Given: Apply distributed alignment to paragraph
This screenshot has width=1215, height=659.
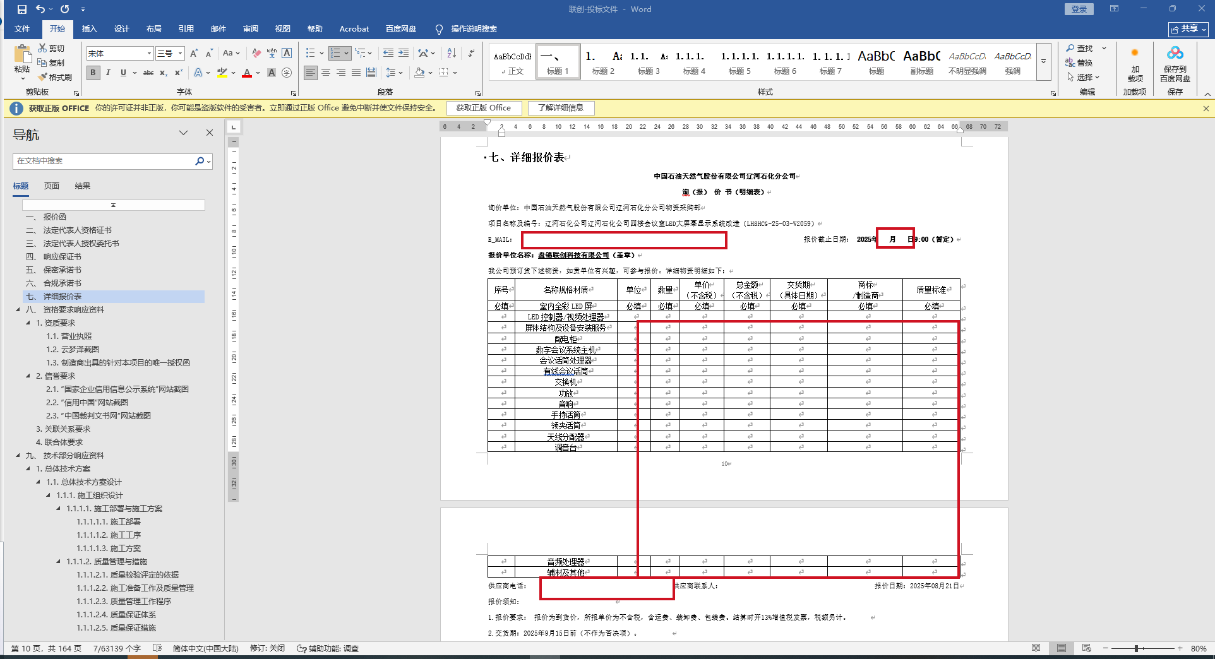Looking at the screenshot, I should pyautogui.click(x=371, y=73).
